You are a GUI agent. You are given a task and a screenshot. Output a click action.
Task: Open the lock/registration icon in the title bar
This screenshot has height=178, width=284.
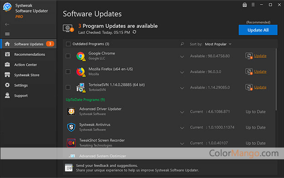pyautogui.click(x=244, y=5)
